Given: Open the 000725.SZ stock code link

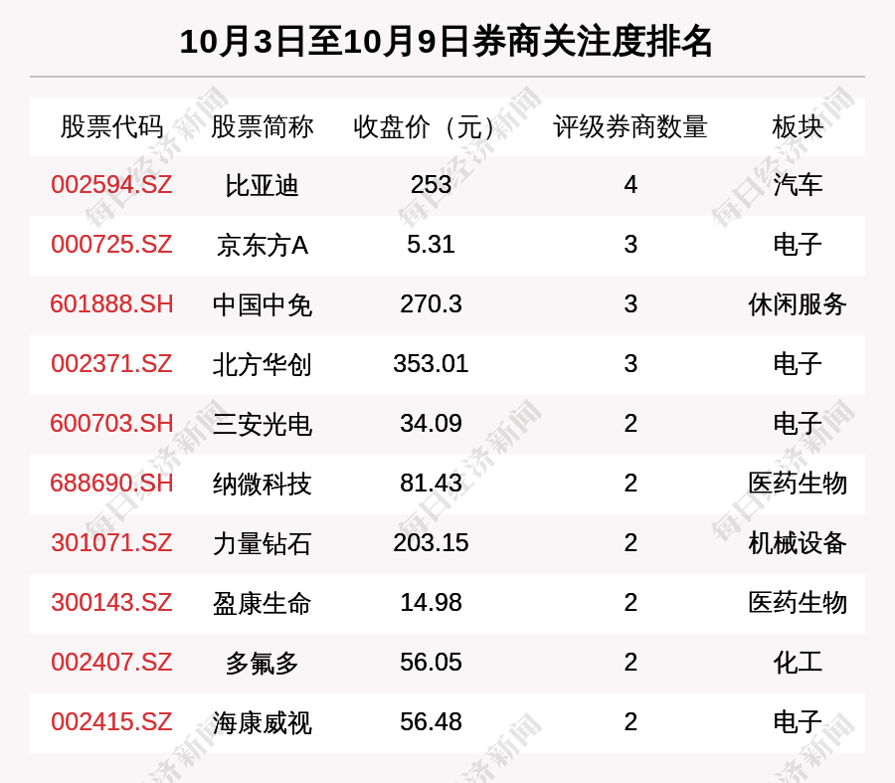Looking at the screenshot, I should pos(111,245).
